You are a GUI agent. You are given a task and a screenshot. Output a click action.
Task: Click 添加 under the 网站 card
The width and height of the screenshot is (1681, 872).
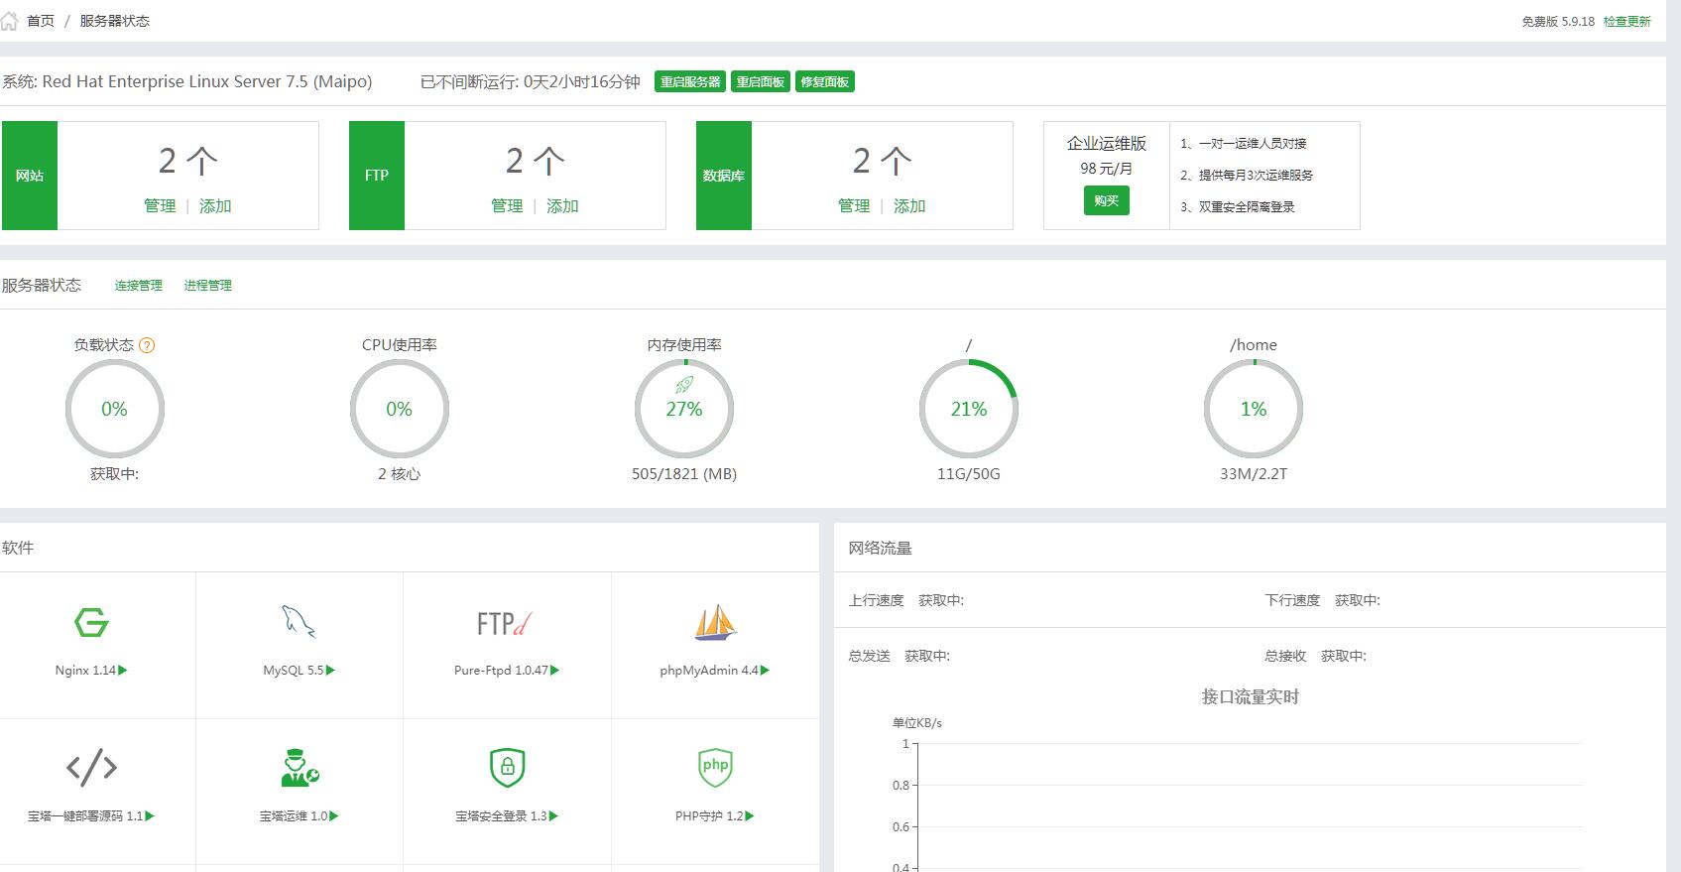(215, 205)
